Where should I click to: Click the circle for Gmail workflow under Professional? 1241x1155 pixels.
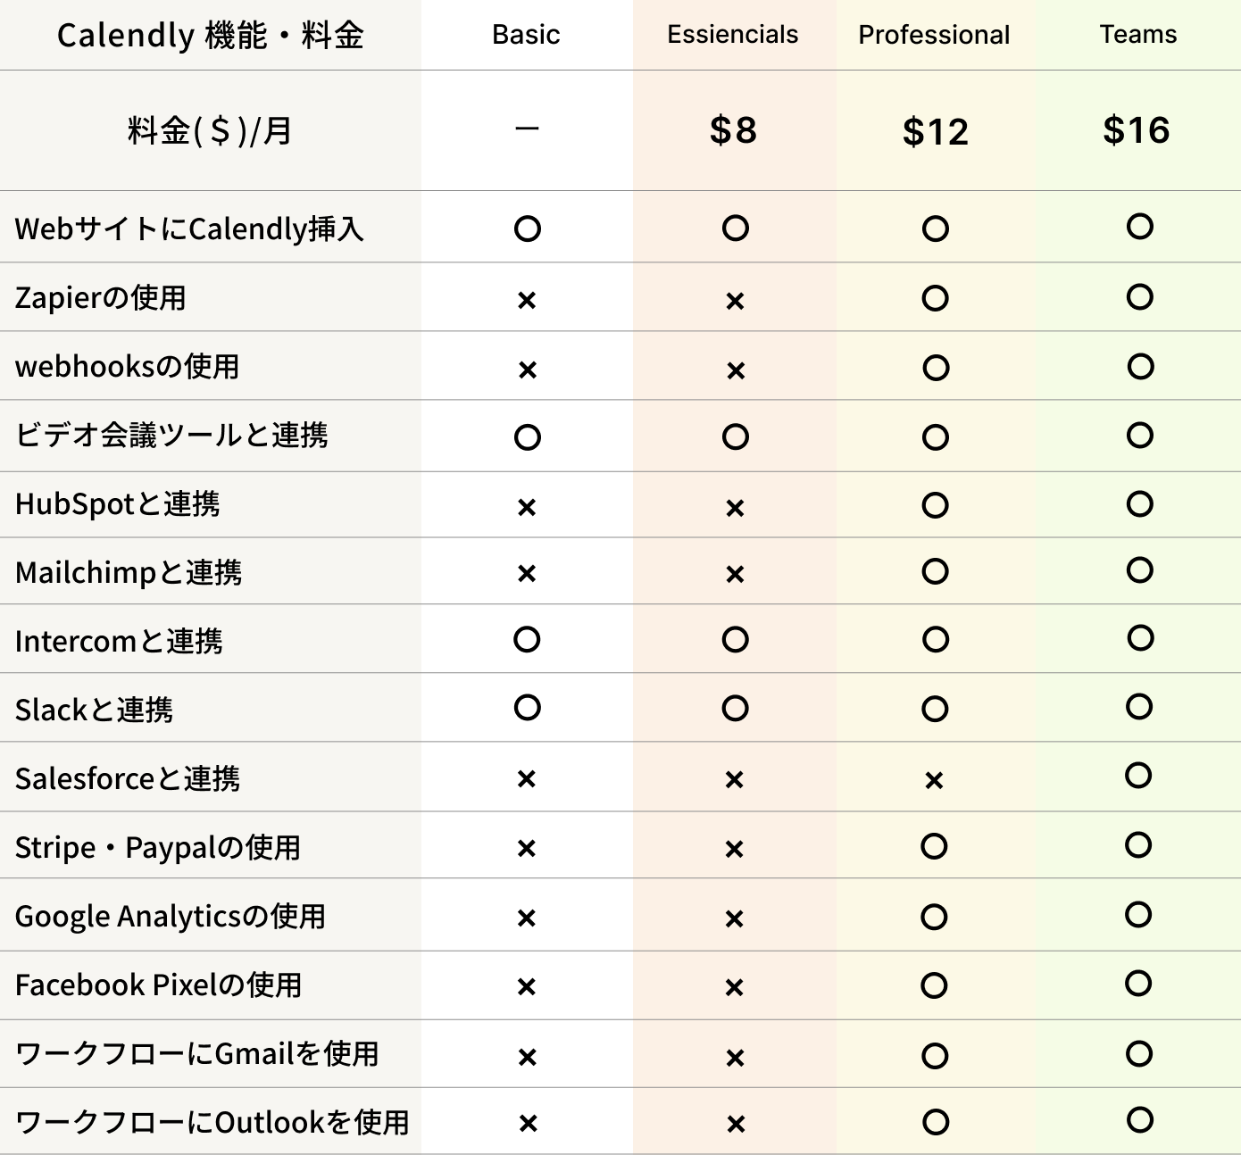coord(935,1056)
